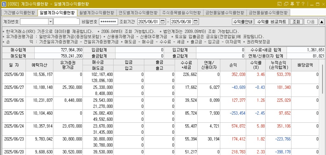Select the row dated 2025/06/26
Screen dimensions: 326x155
tap(161, 103)
